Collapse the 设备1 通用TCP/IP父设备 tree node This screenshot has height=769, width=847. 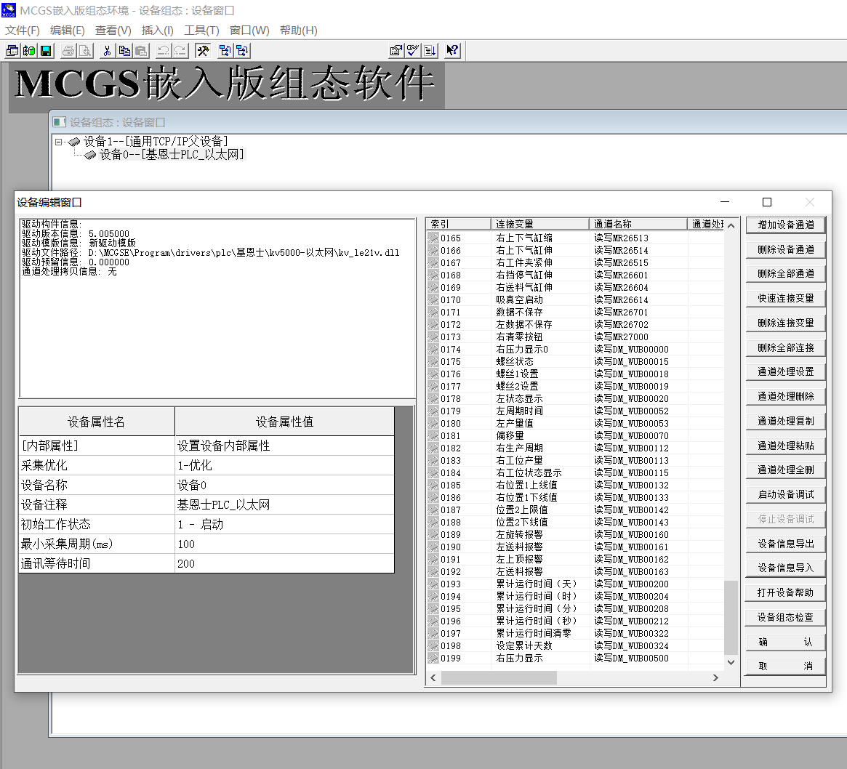click(x=58, y=142)
